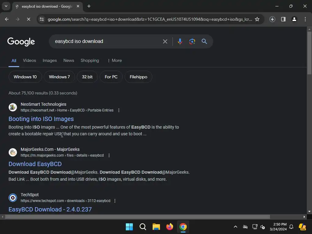Switch to the Videos tab
The image size is (312, 234).
click(30, 61)
